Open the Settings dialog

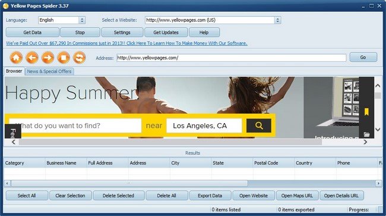pos(122,33)
